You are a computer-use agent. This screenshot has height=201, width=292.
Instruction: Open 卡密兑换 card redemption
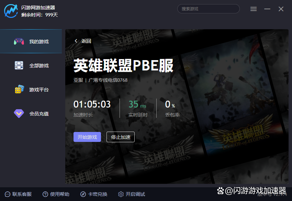point(94,194)
